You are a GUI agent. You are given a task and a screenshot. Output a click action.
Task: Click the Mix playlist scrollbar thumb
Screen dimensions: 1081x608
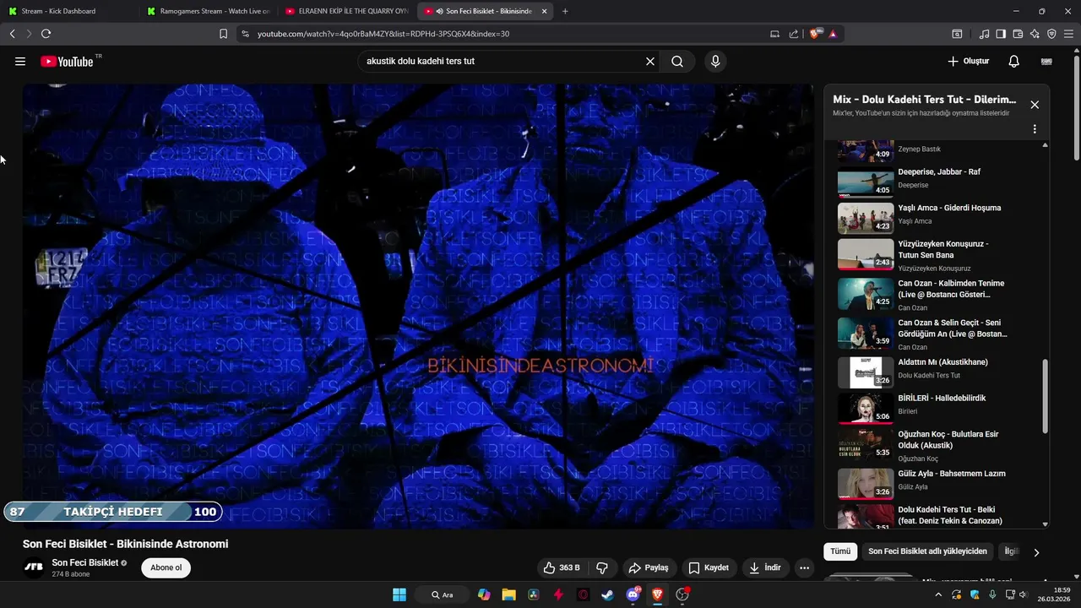click(x=1046, y=395)
